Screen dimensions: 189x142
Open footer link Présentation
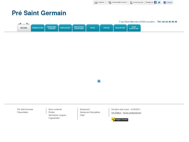pyautogui.click(x=23, y=112)
